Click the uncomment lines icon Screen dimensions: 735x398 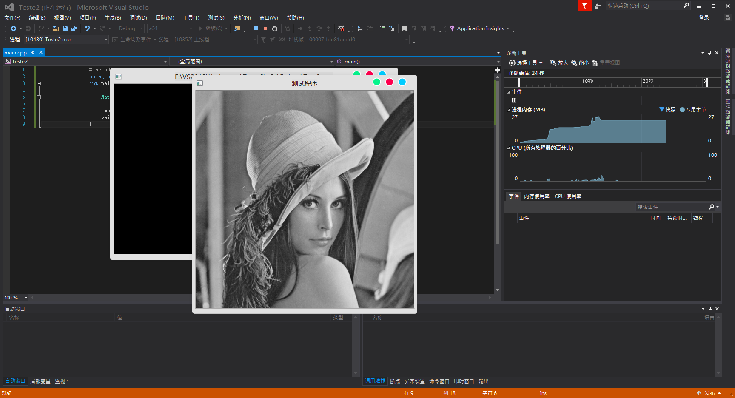pos(392,28)
